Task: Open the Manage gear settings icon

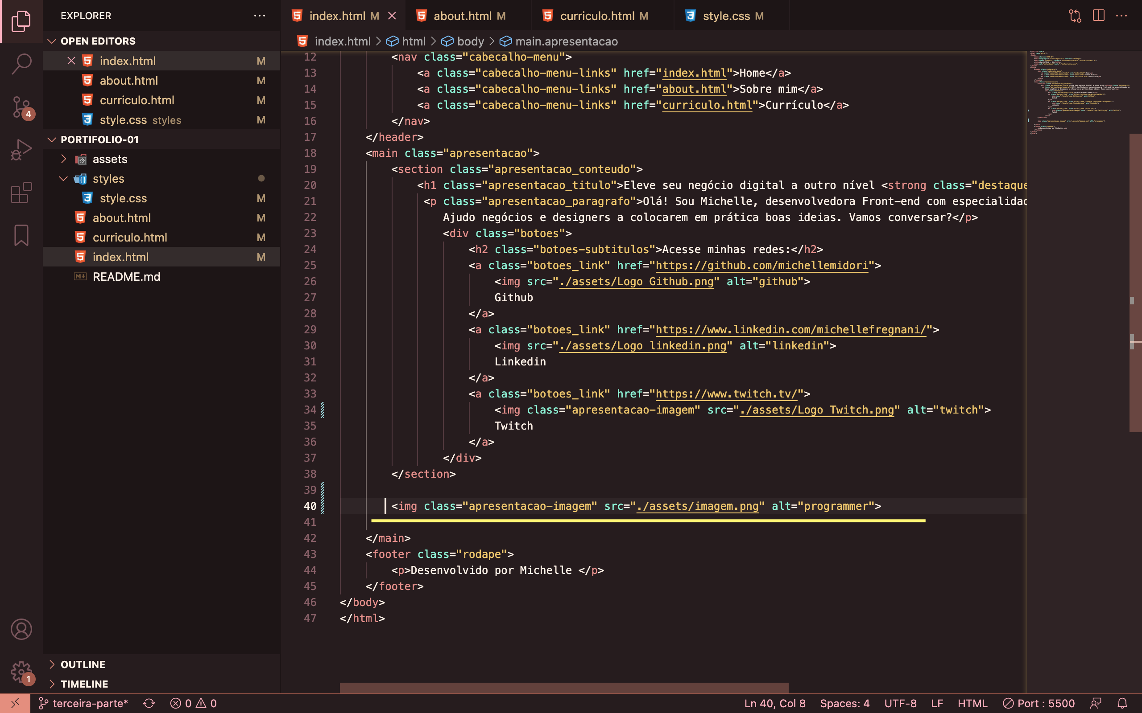Action: tap(21, 672)
